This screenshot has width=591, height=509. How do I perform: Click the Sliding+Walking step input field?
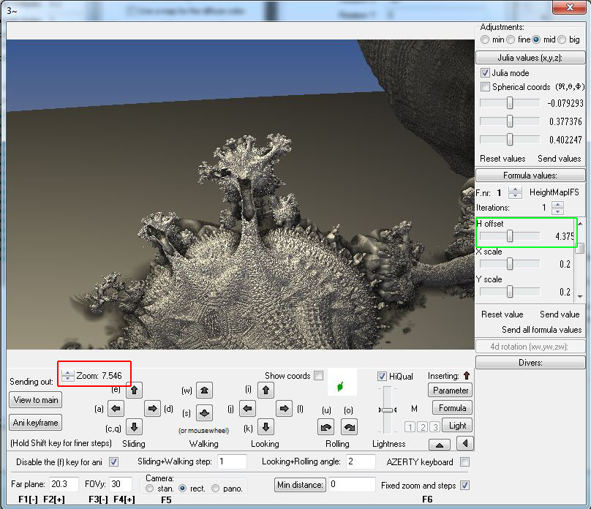[232, 461]
